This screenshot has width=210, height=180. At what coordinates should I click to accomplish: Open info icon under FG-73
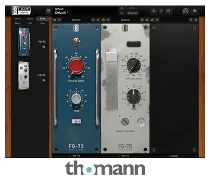tap(43, 47)
